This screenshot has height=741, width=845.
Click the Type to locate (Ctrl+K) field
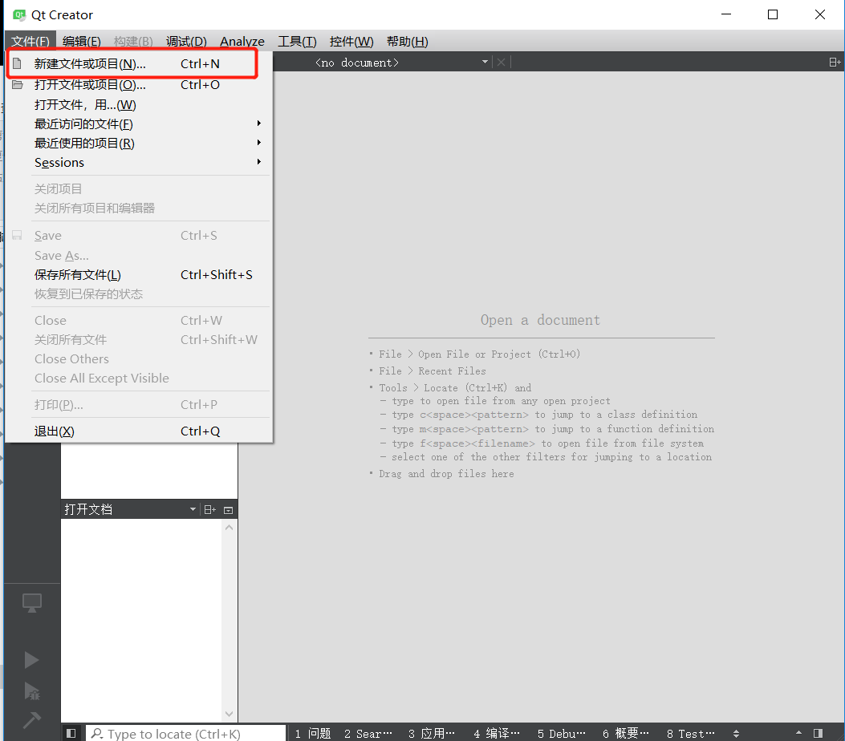(x=186, y=734)
